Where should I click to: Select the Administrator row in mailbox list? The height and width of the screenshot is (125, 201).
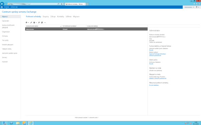pos(86,29)
